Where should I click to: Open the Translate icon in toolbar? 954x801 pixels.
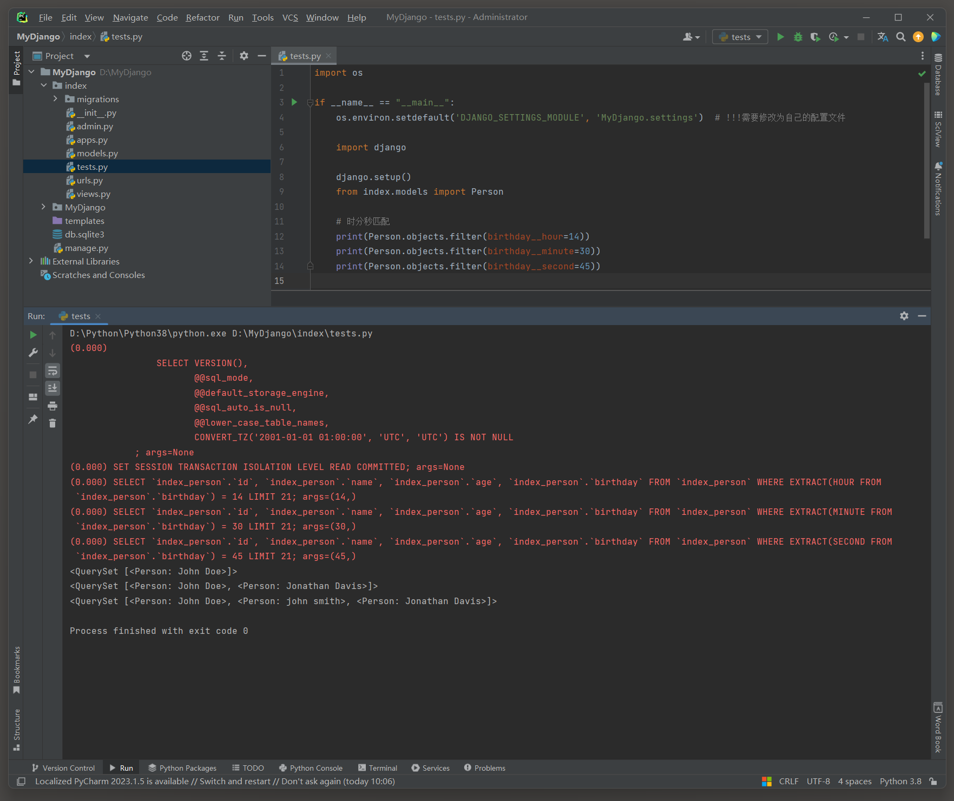pyautogui.click(x=883, y=37)
